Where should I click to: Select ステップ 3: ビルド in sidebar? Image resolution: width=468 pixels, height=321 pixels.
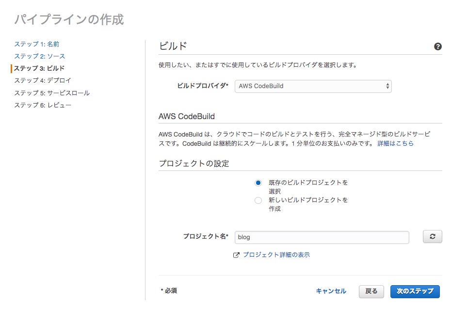(x=39, y=68)
